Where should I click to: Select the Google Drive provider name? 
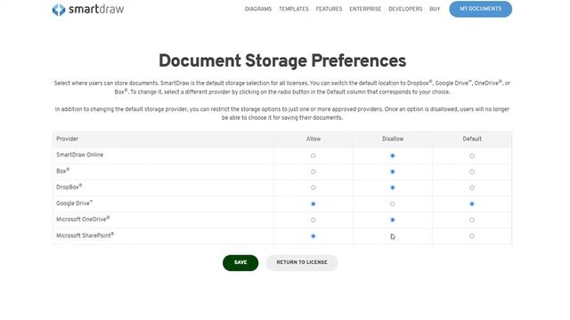click(74, 204)
